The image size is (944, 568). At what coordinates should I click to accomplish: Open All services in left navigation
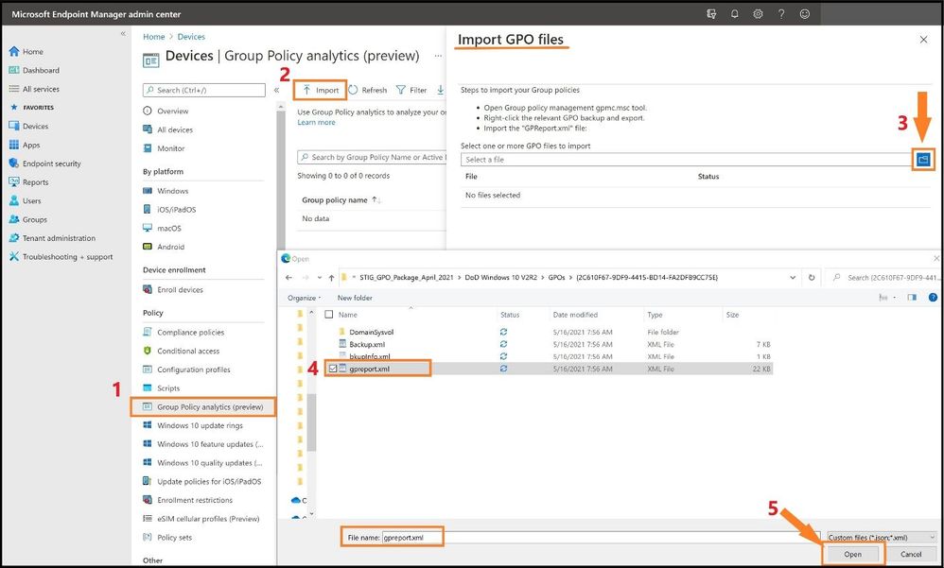point(41,89)
